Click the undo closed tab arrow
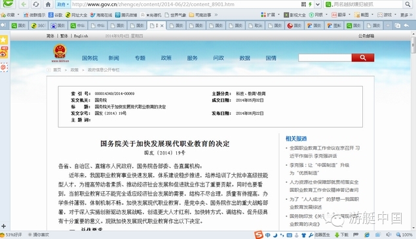This screenshot has height=239, width=416. (406, 26)
